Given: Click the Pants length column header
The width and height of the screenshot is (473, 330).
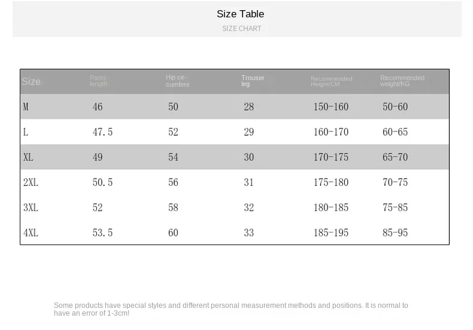Looking at the screenshot, I should [x=98, y=81].
